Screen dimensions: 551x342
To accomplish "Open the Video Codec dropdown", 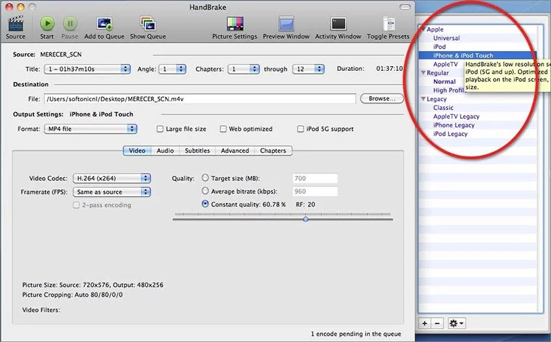I will coord(112,178).
